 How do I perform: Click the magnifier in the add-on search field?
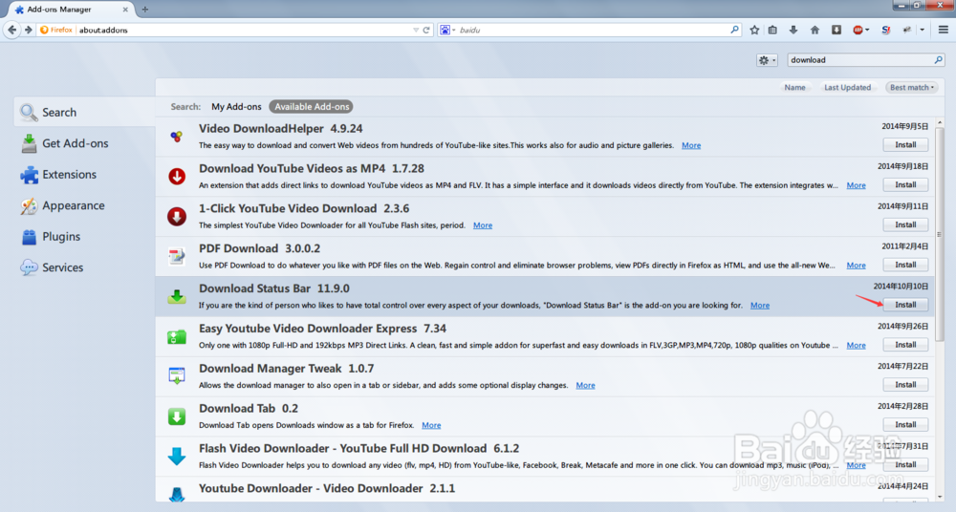939,60
